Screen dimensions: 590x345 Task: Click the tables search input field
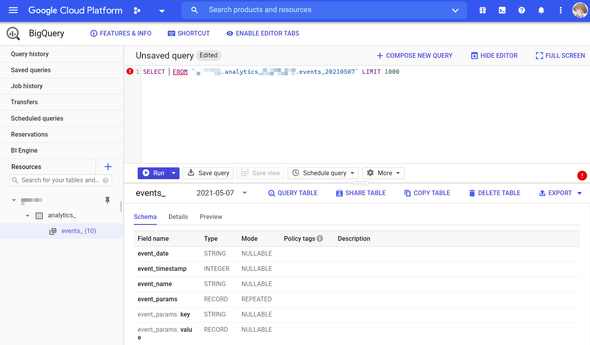click(60, 180)
